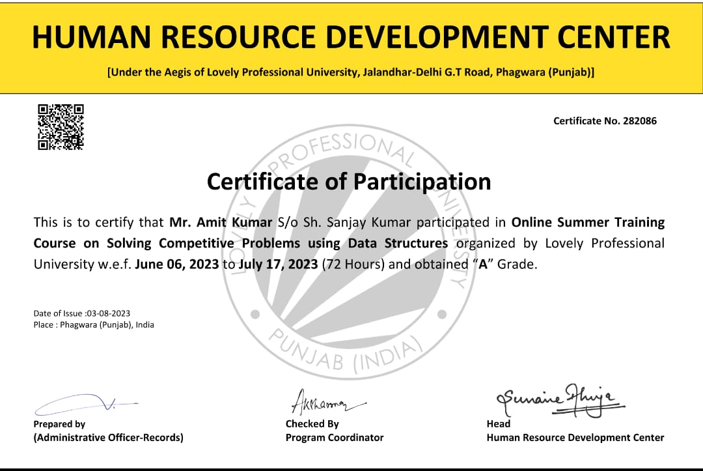Click the end date 'July 17, 2023'

pyautogui.click(x=278, y=264)
